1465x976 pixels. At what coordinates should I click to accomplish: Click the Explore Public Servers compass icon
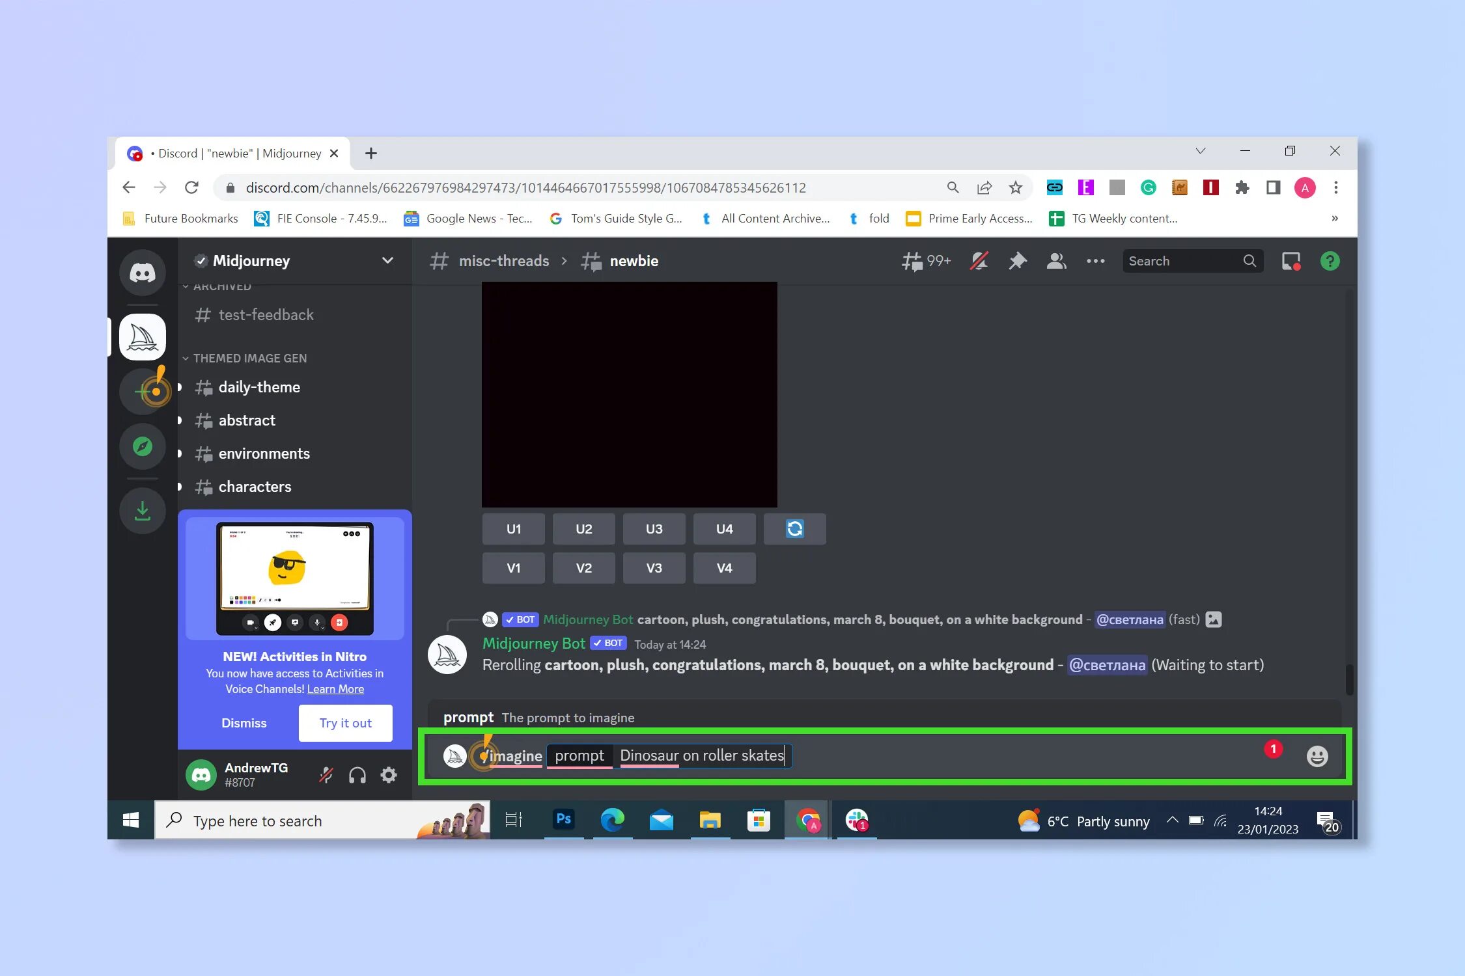pos(142,446)
